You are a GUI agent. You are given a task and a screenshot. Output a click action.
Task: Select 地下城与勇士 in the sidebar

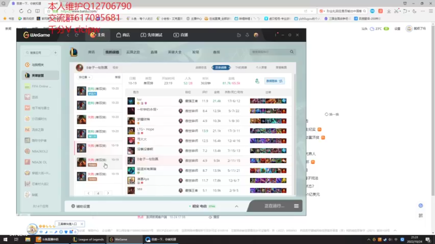tap(40, 108)
